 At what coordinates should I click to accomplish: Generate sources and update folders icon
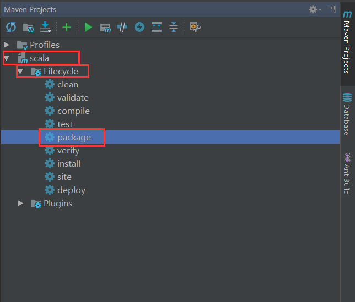click(x=28, y=28)
